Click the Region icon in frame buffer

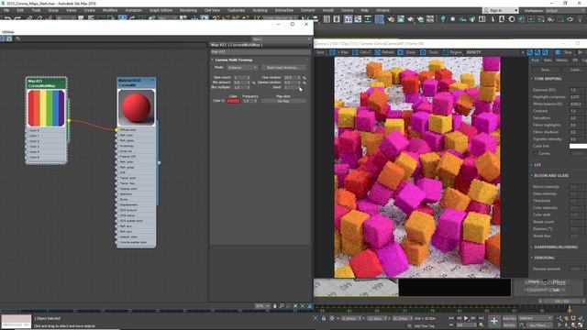pos(445,53)
